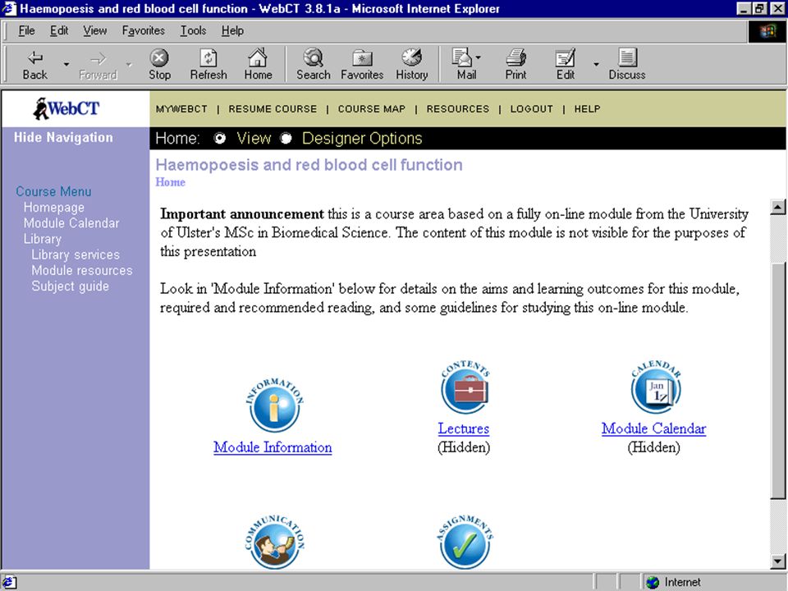This screenshot has width=788, height=591.
Task: Click the scrollbar up arrow
Action: (x=777, y=207)
